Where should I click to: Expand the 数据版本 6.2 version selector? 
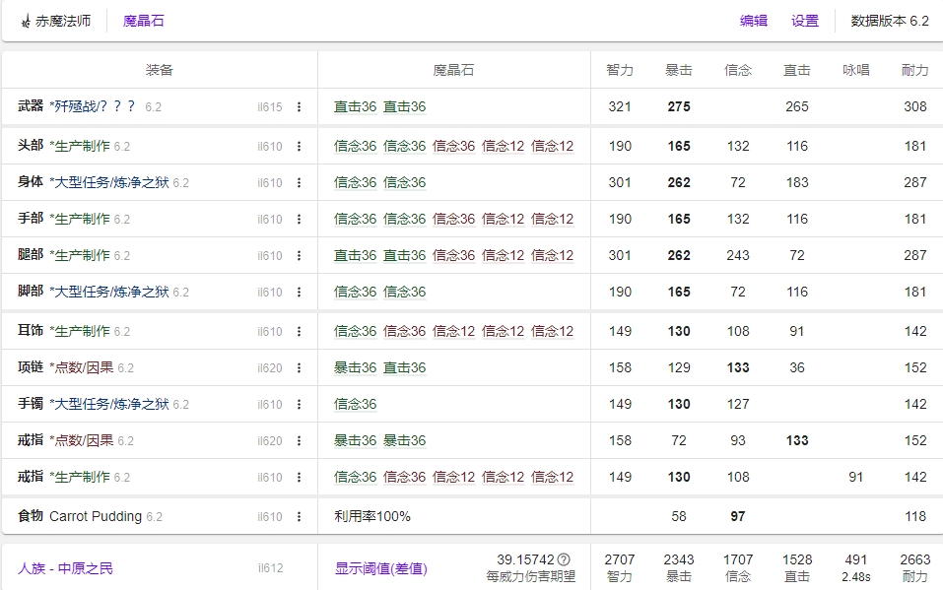coord(890,21)
